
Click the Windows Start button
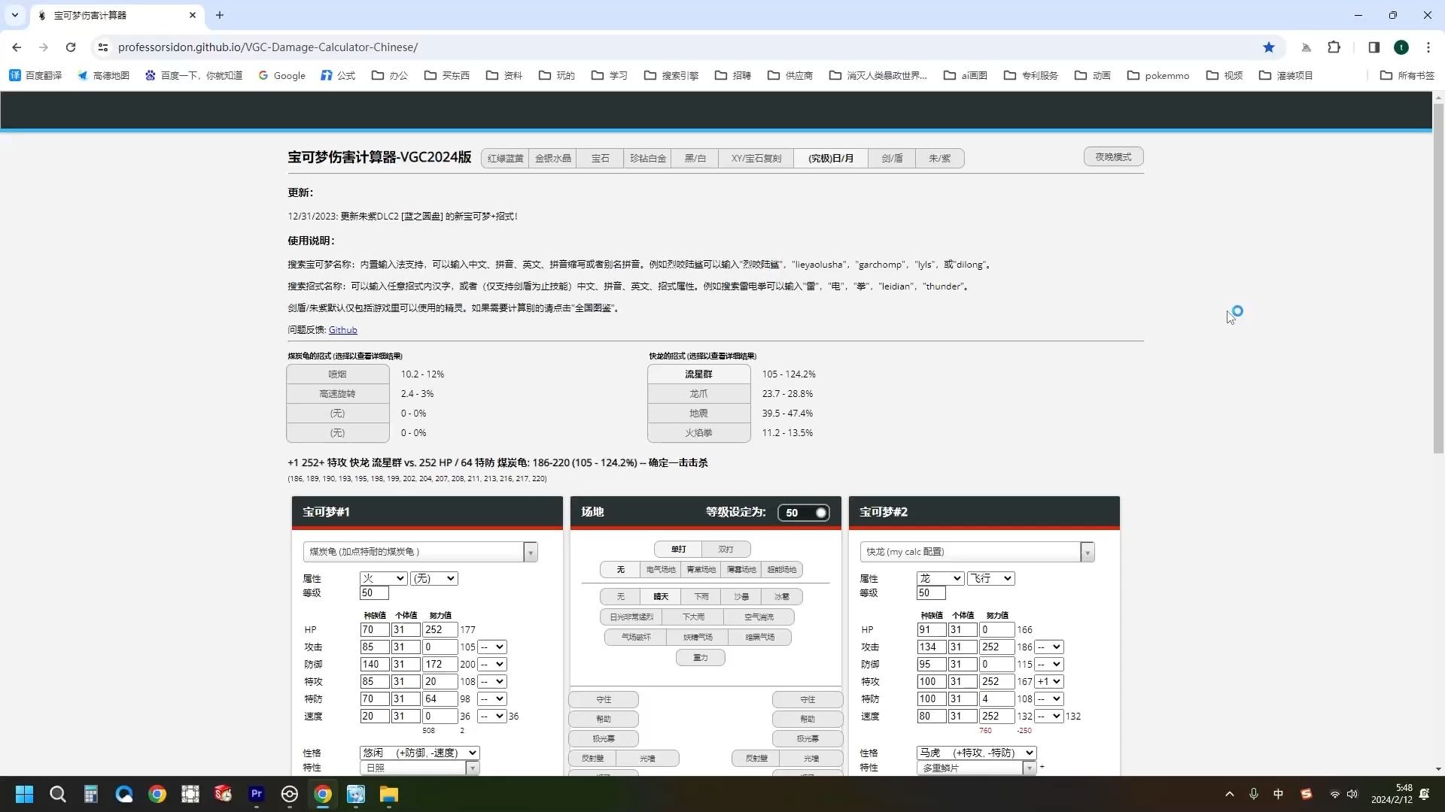click(x=24, y=794)
